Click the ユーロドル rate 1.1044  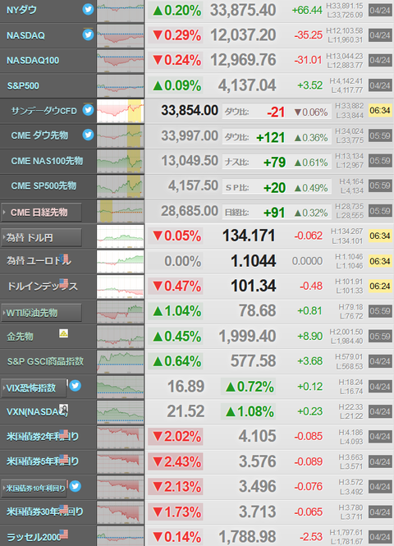point(254,261)
